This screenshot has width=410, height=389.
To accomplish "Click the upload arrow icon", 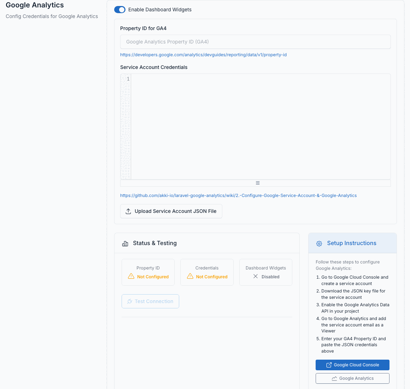I will click(x=128, y=211).
